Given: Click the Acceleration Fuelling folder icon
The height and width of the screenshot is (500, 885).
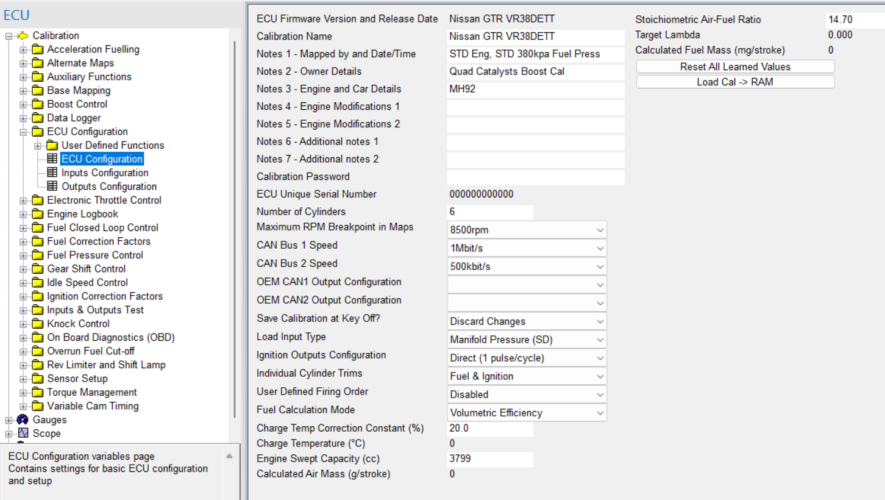Looking at the screenshot, I should coord(38,49).
